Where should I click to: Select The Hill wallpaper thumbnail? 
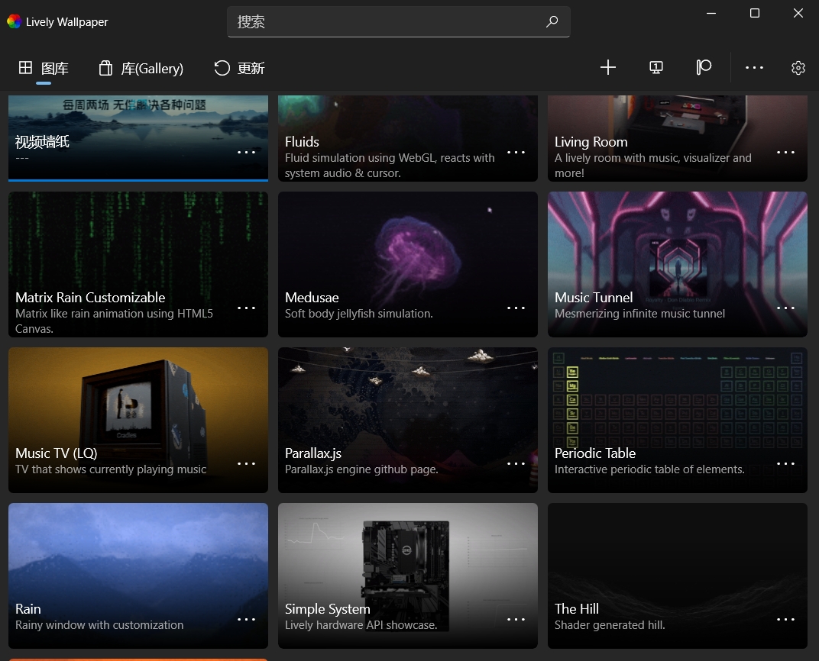point(678,576)
